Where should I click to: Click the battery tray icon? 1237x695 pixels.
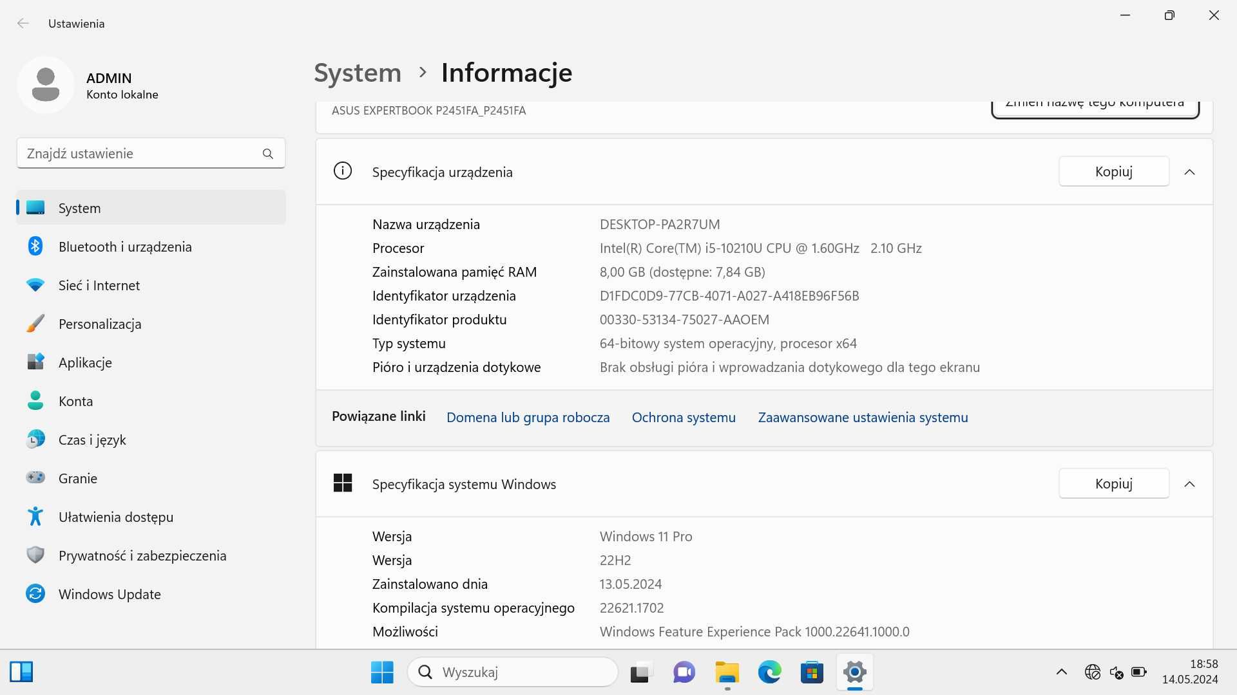tap(1139, 672)
